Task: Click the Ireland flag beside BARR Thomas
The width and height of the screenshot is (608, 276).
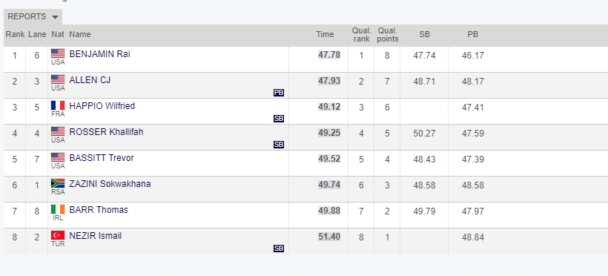Action: (58, 209)
